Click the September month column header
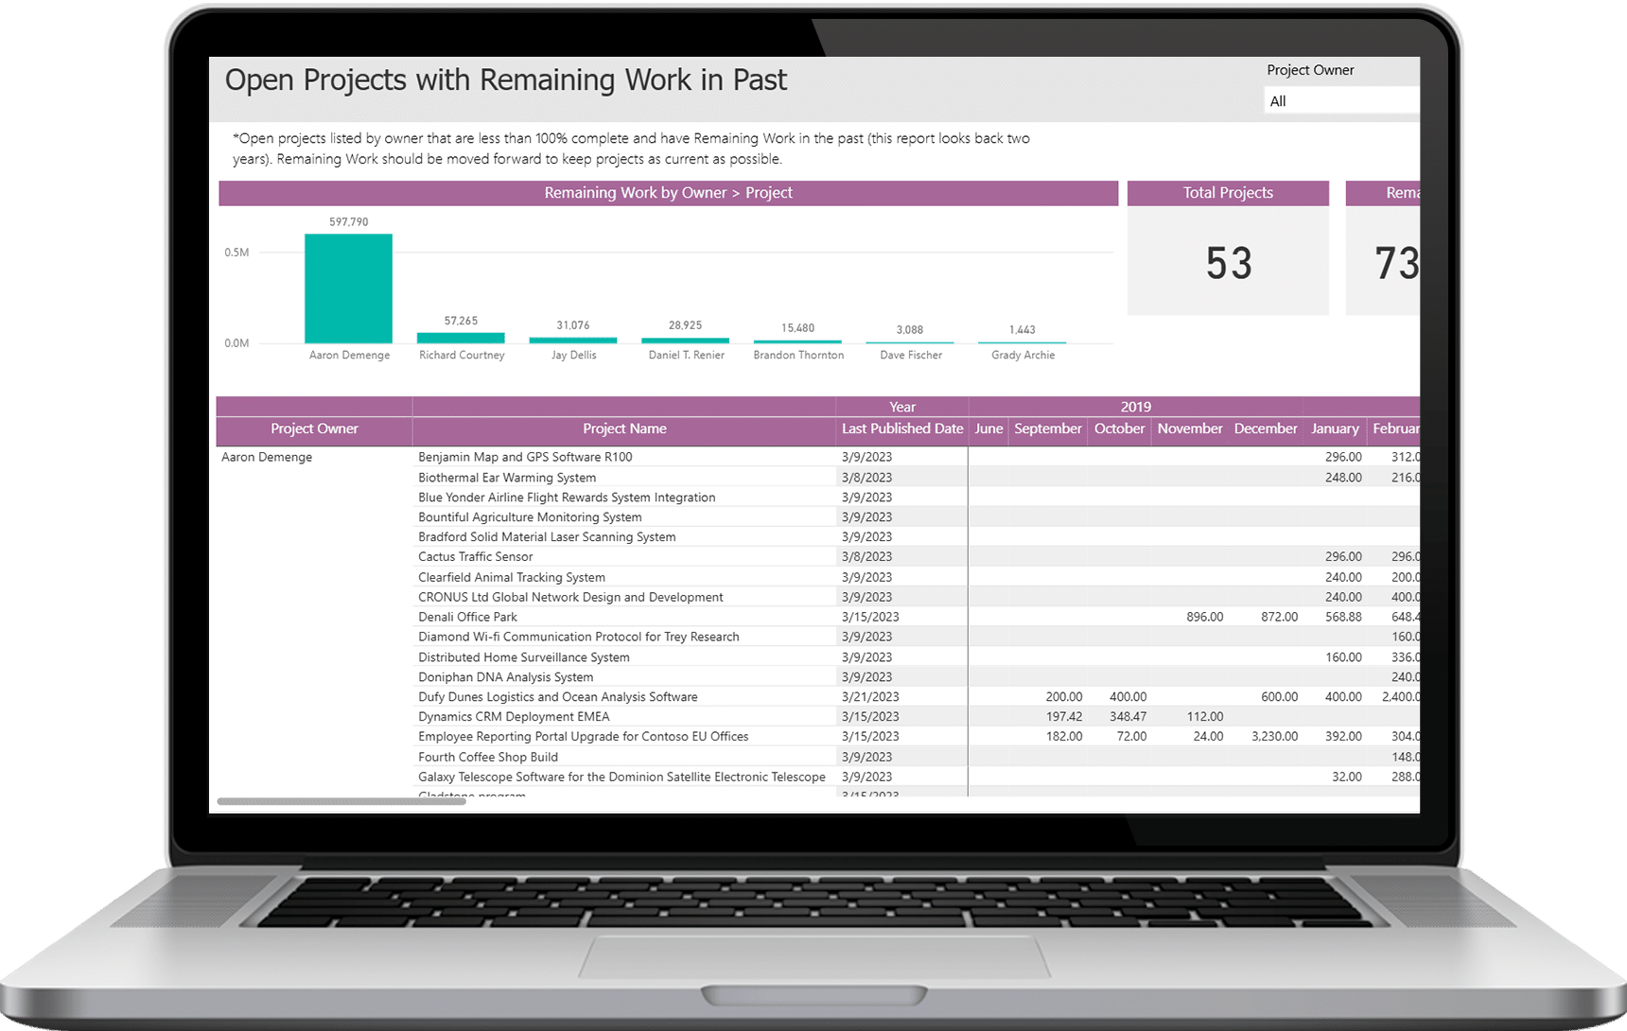 click(1047, 429)
